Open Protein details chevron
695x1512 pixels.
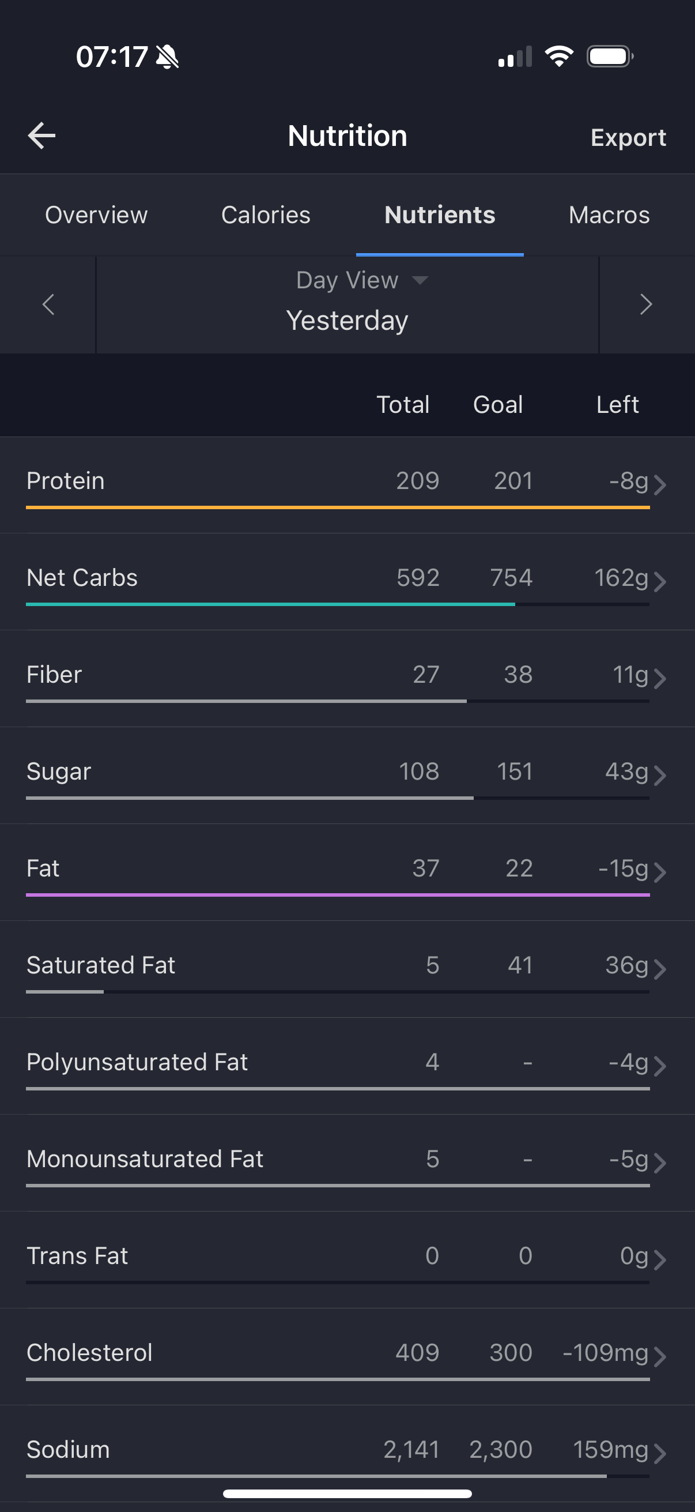tap(660, 486)
